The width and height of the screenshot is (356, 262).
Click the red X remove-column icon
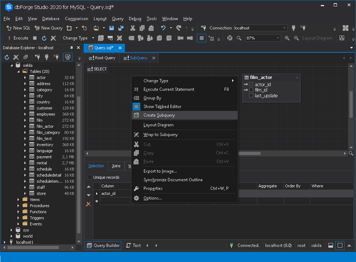(x=89, y=204)
